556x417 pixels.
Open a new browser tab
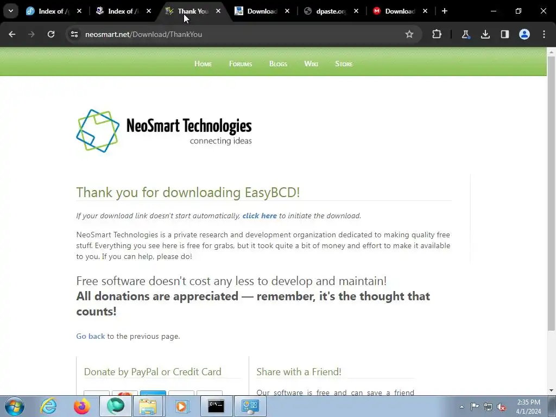pos(444,11)
